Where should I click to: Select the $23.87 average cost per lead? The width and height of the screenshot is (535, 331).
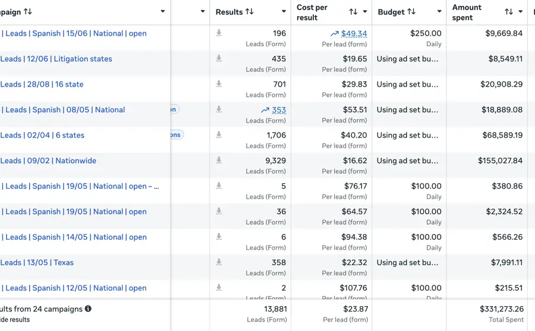point(355,309)
